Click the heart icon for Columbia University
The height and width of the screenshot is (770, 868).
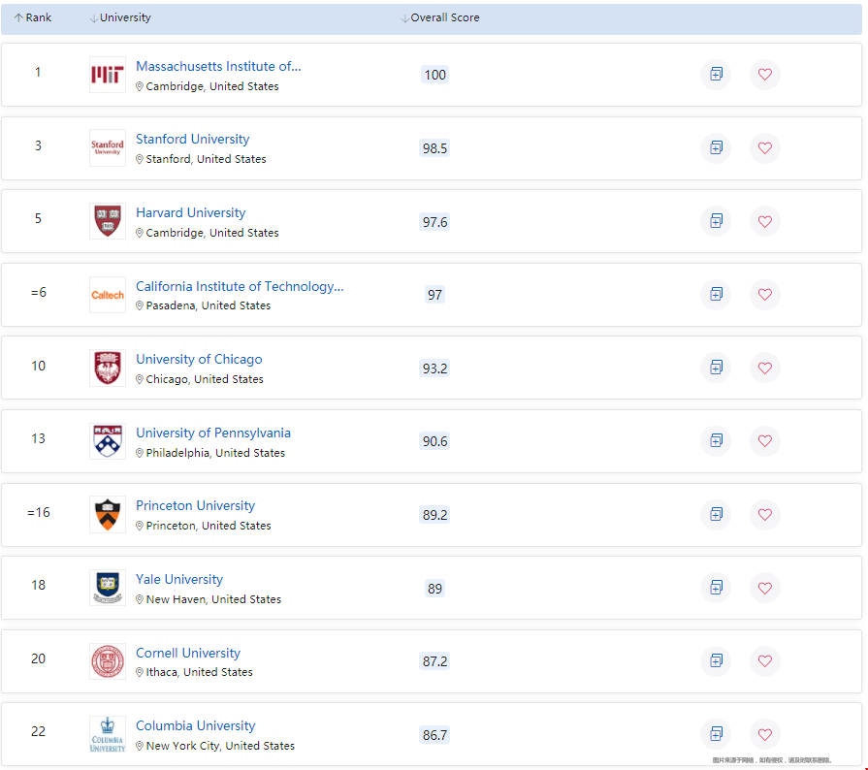coord(764,734)
